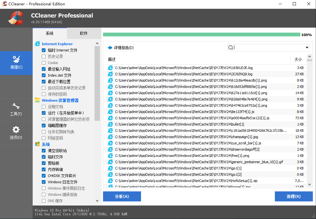Toggle the Index.dat 文件 checkbox
Screen dimensions: 316x219
(x=44, y=75)
